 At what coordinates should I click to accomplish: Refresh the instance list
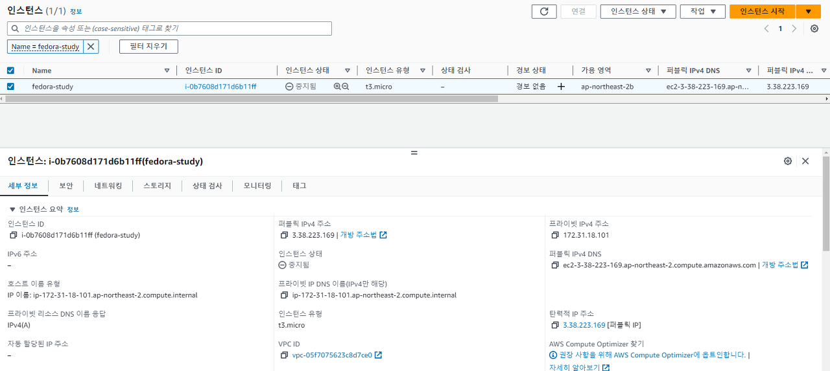544,11
